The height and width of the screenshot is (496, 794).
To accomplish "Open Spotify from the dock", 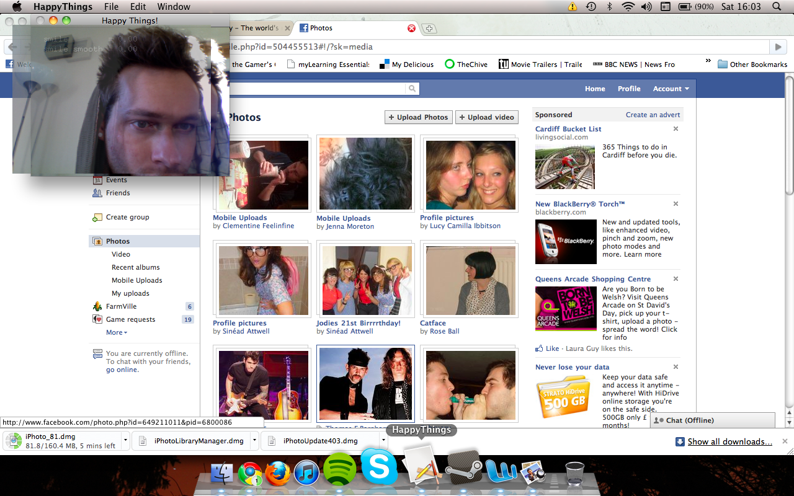I will pyautogui.click(x=340, y=471).
